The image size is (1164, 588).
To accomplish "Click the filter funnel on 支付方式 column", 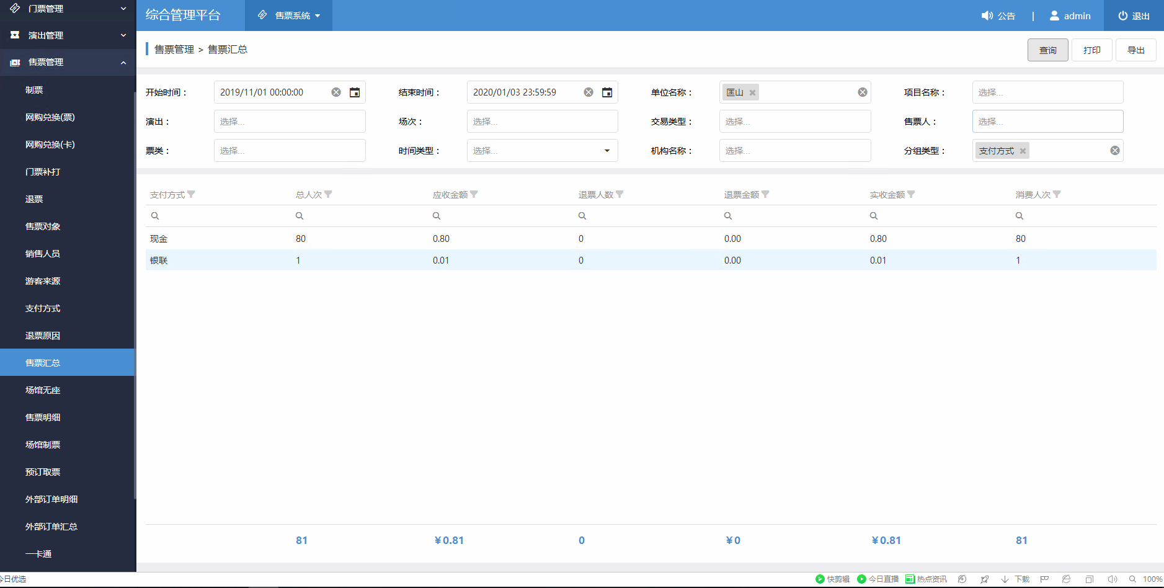I will (192, 194).
